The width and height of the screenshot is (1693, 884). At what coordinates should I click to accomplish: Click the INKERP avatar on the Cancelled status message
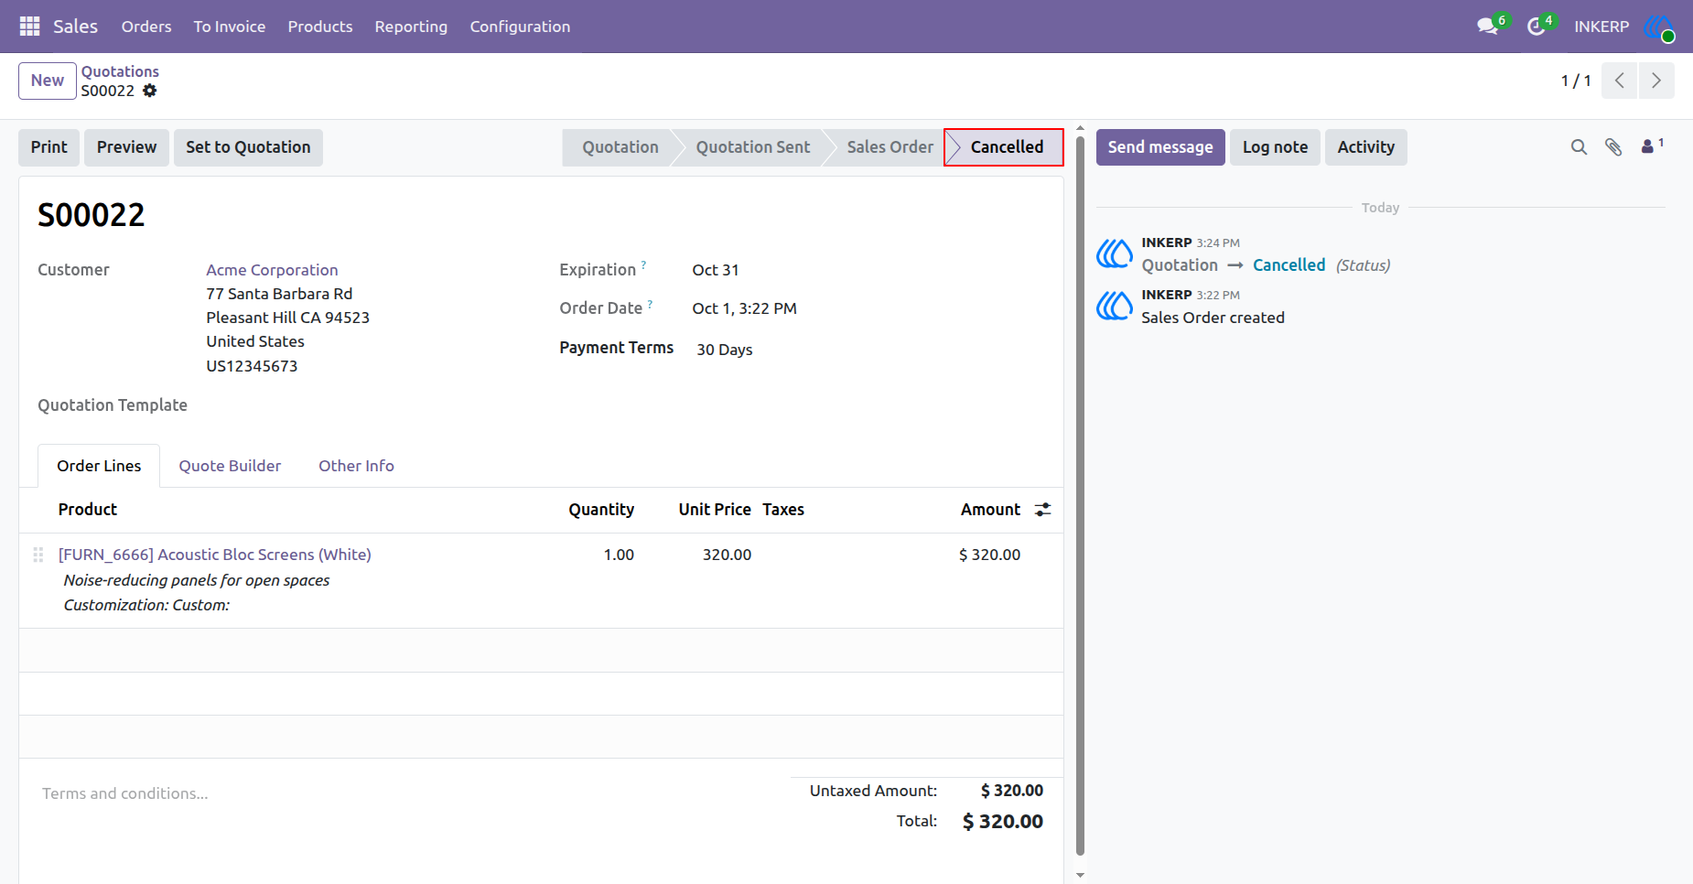pyautogui.click(x=1115, y=253)
